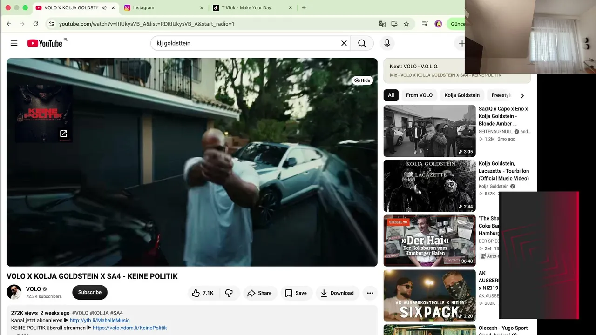Mute the YouTube tab audio icon
Viewport: 596px width, 335px height.
click(x=104, y=8)
